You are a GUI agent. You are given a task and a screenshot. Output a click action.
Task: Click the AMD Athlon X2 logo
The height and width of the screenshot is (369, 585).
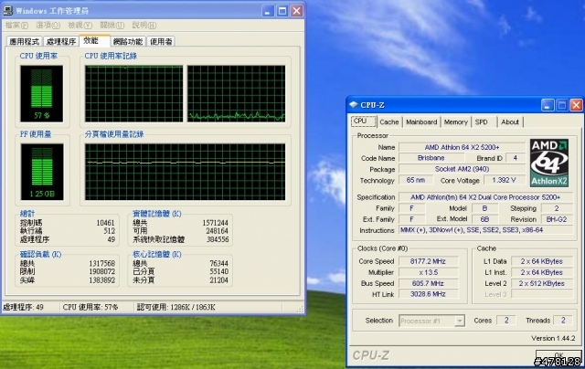tap(549, 163)
